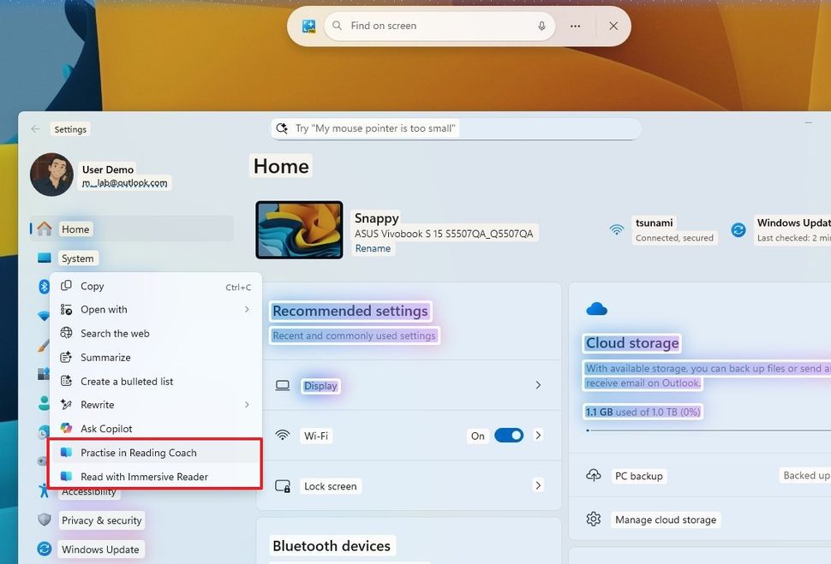Open the Lock screen settings chevron
This screenshot has width=831, height=564.
point(538,486)
